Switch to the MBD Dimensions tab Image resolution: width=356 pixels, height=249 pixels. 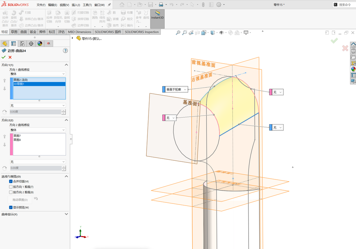tap(80, 32)
